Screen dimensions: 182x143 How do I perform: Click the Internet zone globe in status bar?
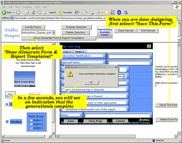coord(153,140)
